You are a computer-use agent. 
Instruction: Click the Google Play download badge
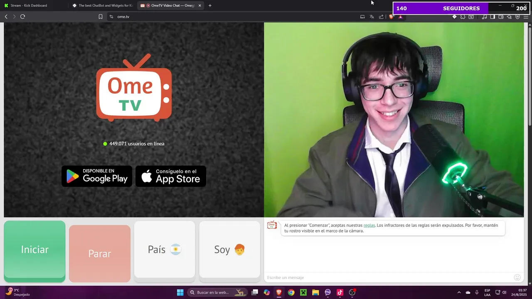[x=97, y=176]
